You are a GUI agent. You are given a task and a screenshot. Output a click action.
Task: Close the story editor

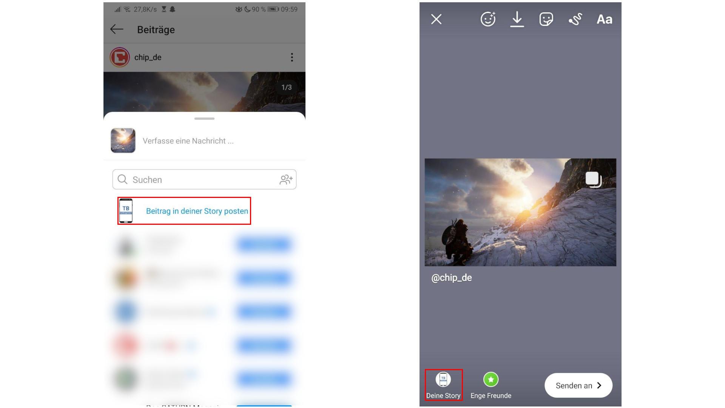(x=436, y=19)
